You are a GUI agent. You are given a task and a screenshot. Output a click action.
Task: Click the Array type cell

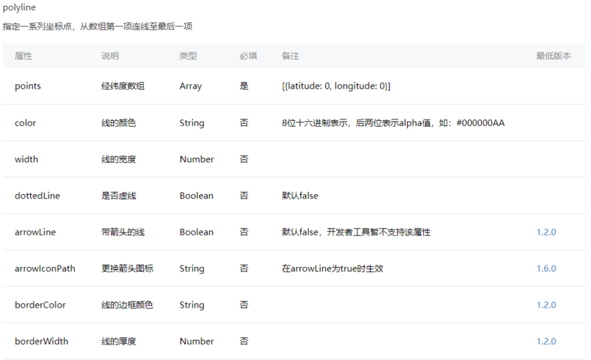pos(191,86)
